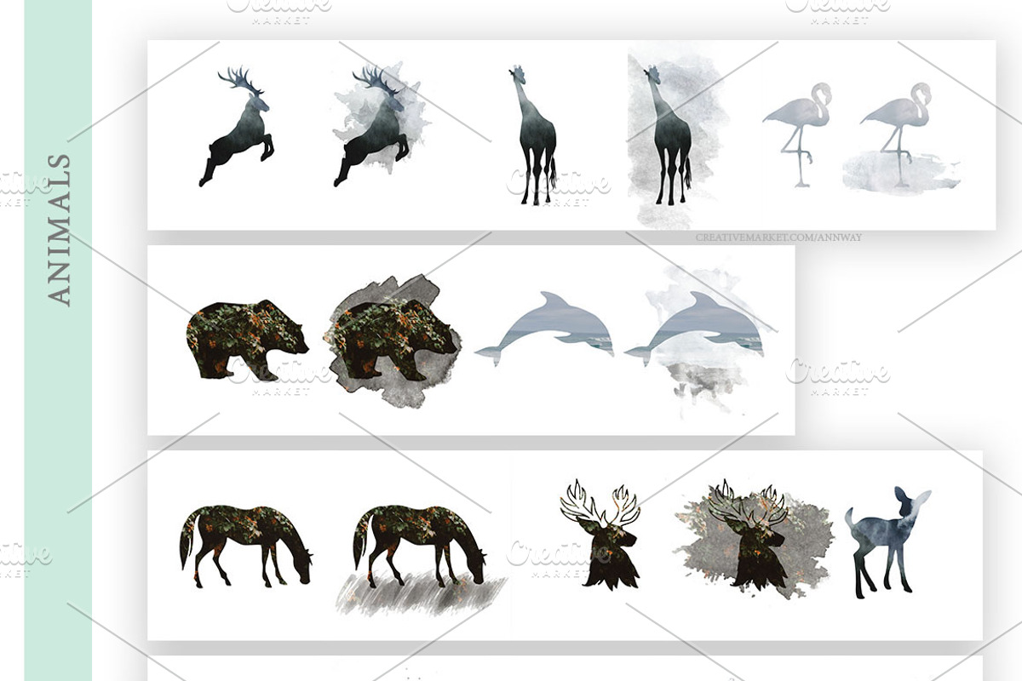
Task: Open the CREATIVEMARKET.COM/ANNWAY credit text
Action: pyautogui.click(x=778, y=237)
